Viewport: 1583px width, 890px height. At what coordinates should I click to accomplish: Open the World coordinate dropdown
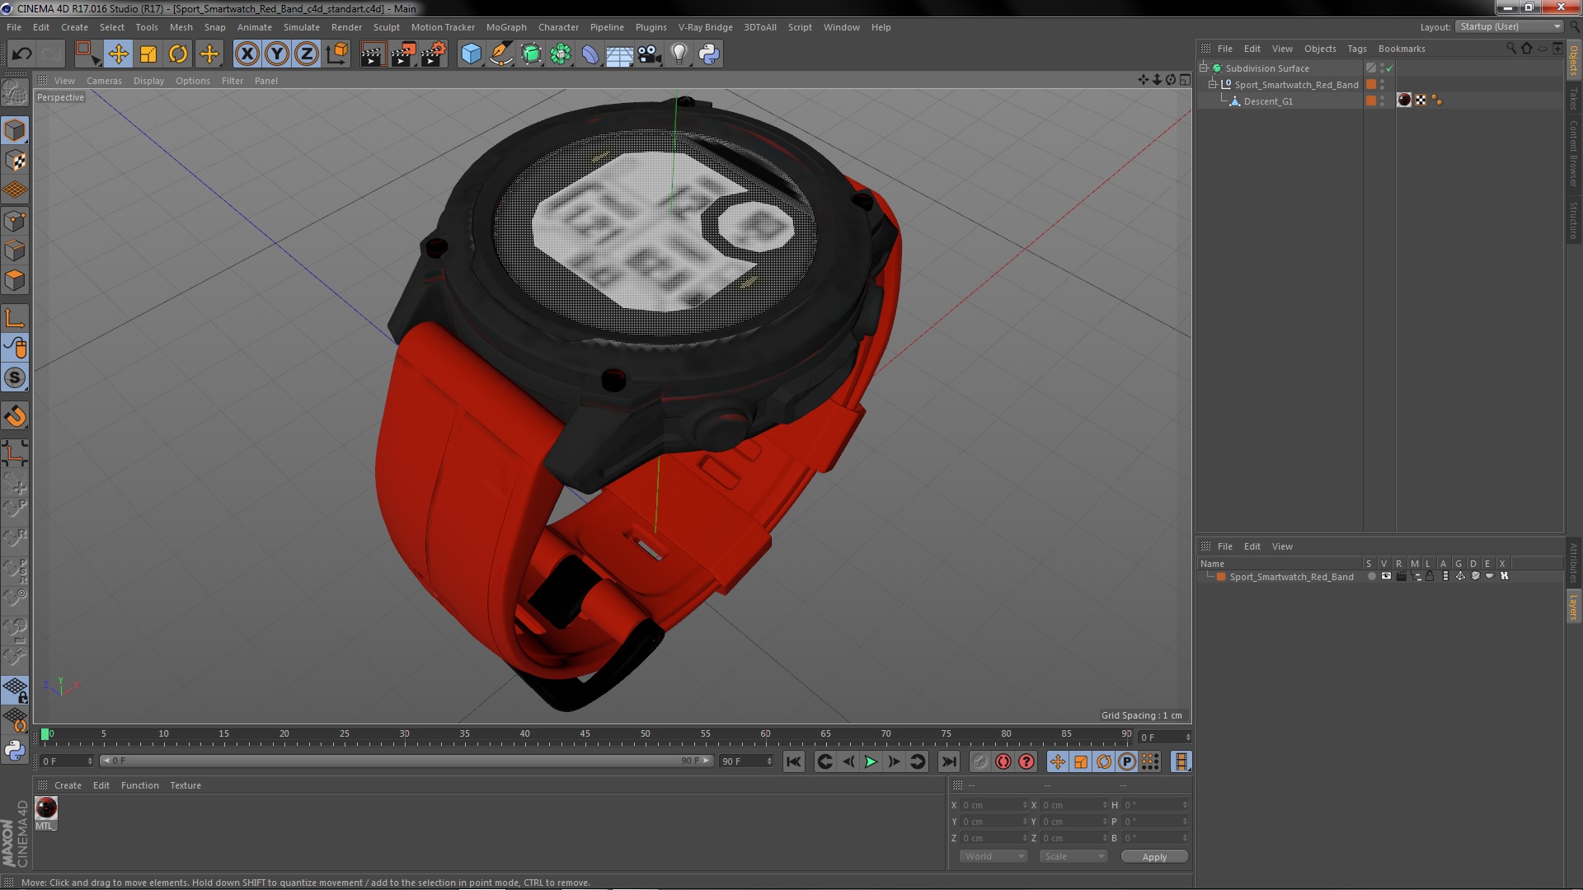(x=993, y=857)
